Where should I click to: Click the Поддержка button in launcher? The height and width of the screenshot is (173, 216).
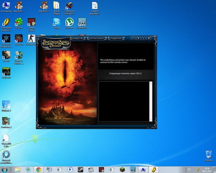115,38
